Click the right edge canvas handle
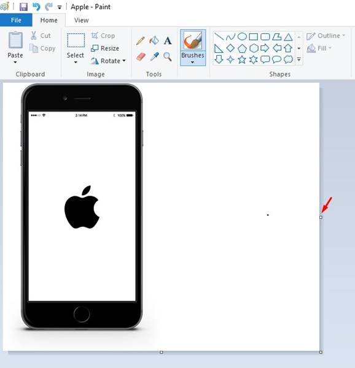355x368 pixels. point(321,217)
